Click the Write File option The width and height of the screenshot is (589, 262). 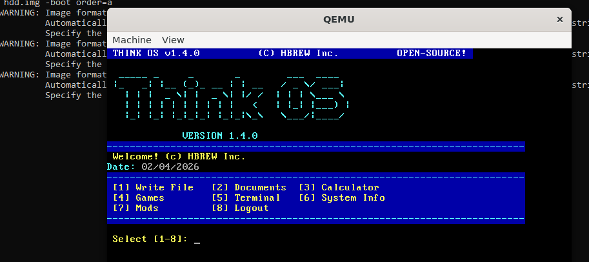click(x=154, y=188)
